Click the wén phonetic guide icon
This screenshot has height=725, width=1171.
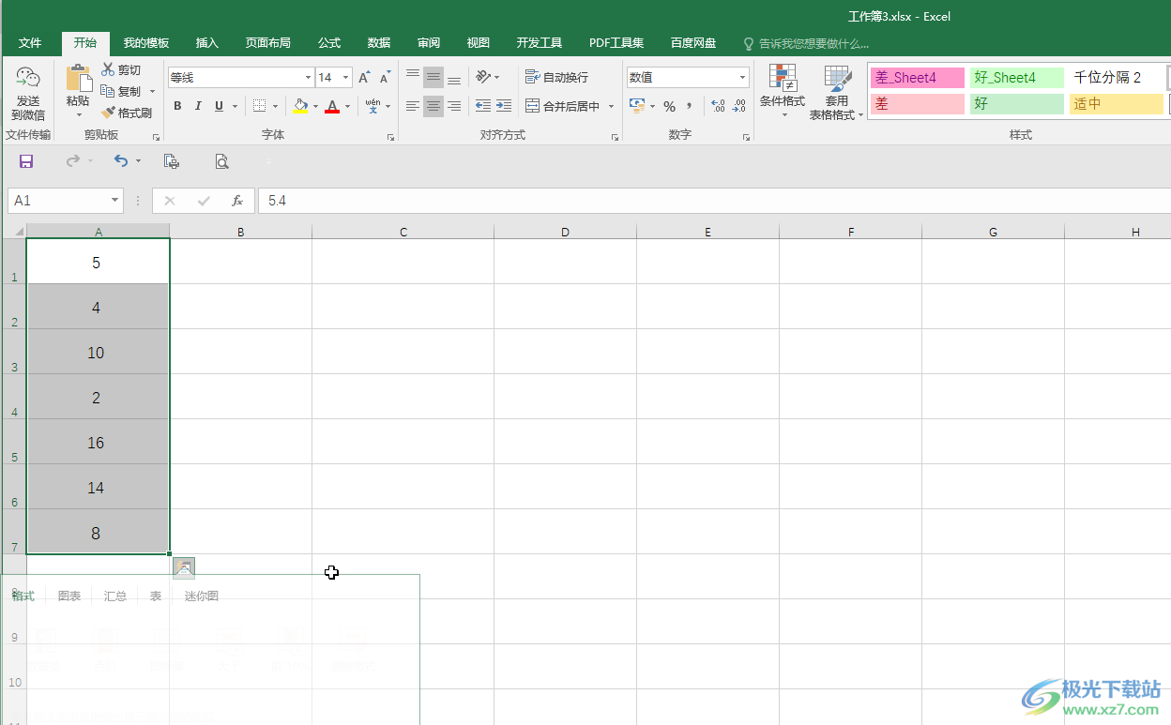point(373,106)
